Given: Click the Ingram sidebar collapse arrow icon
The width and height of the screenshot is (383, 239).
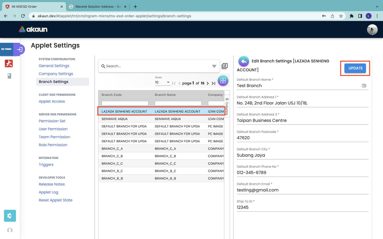Looking at the screenshot, I should (x=19, y=49).
